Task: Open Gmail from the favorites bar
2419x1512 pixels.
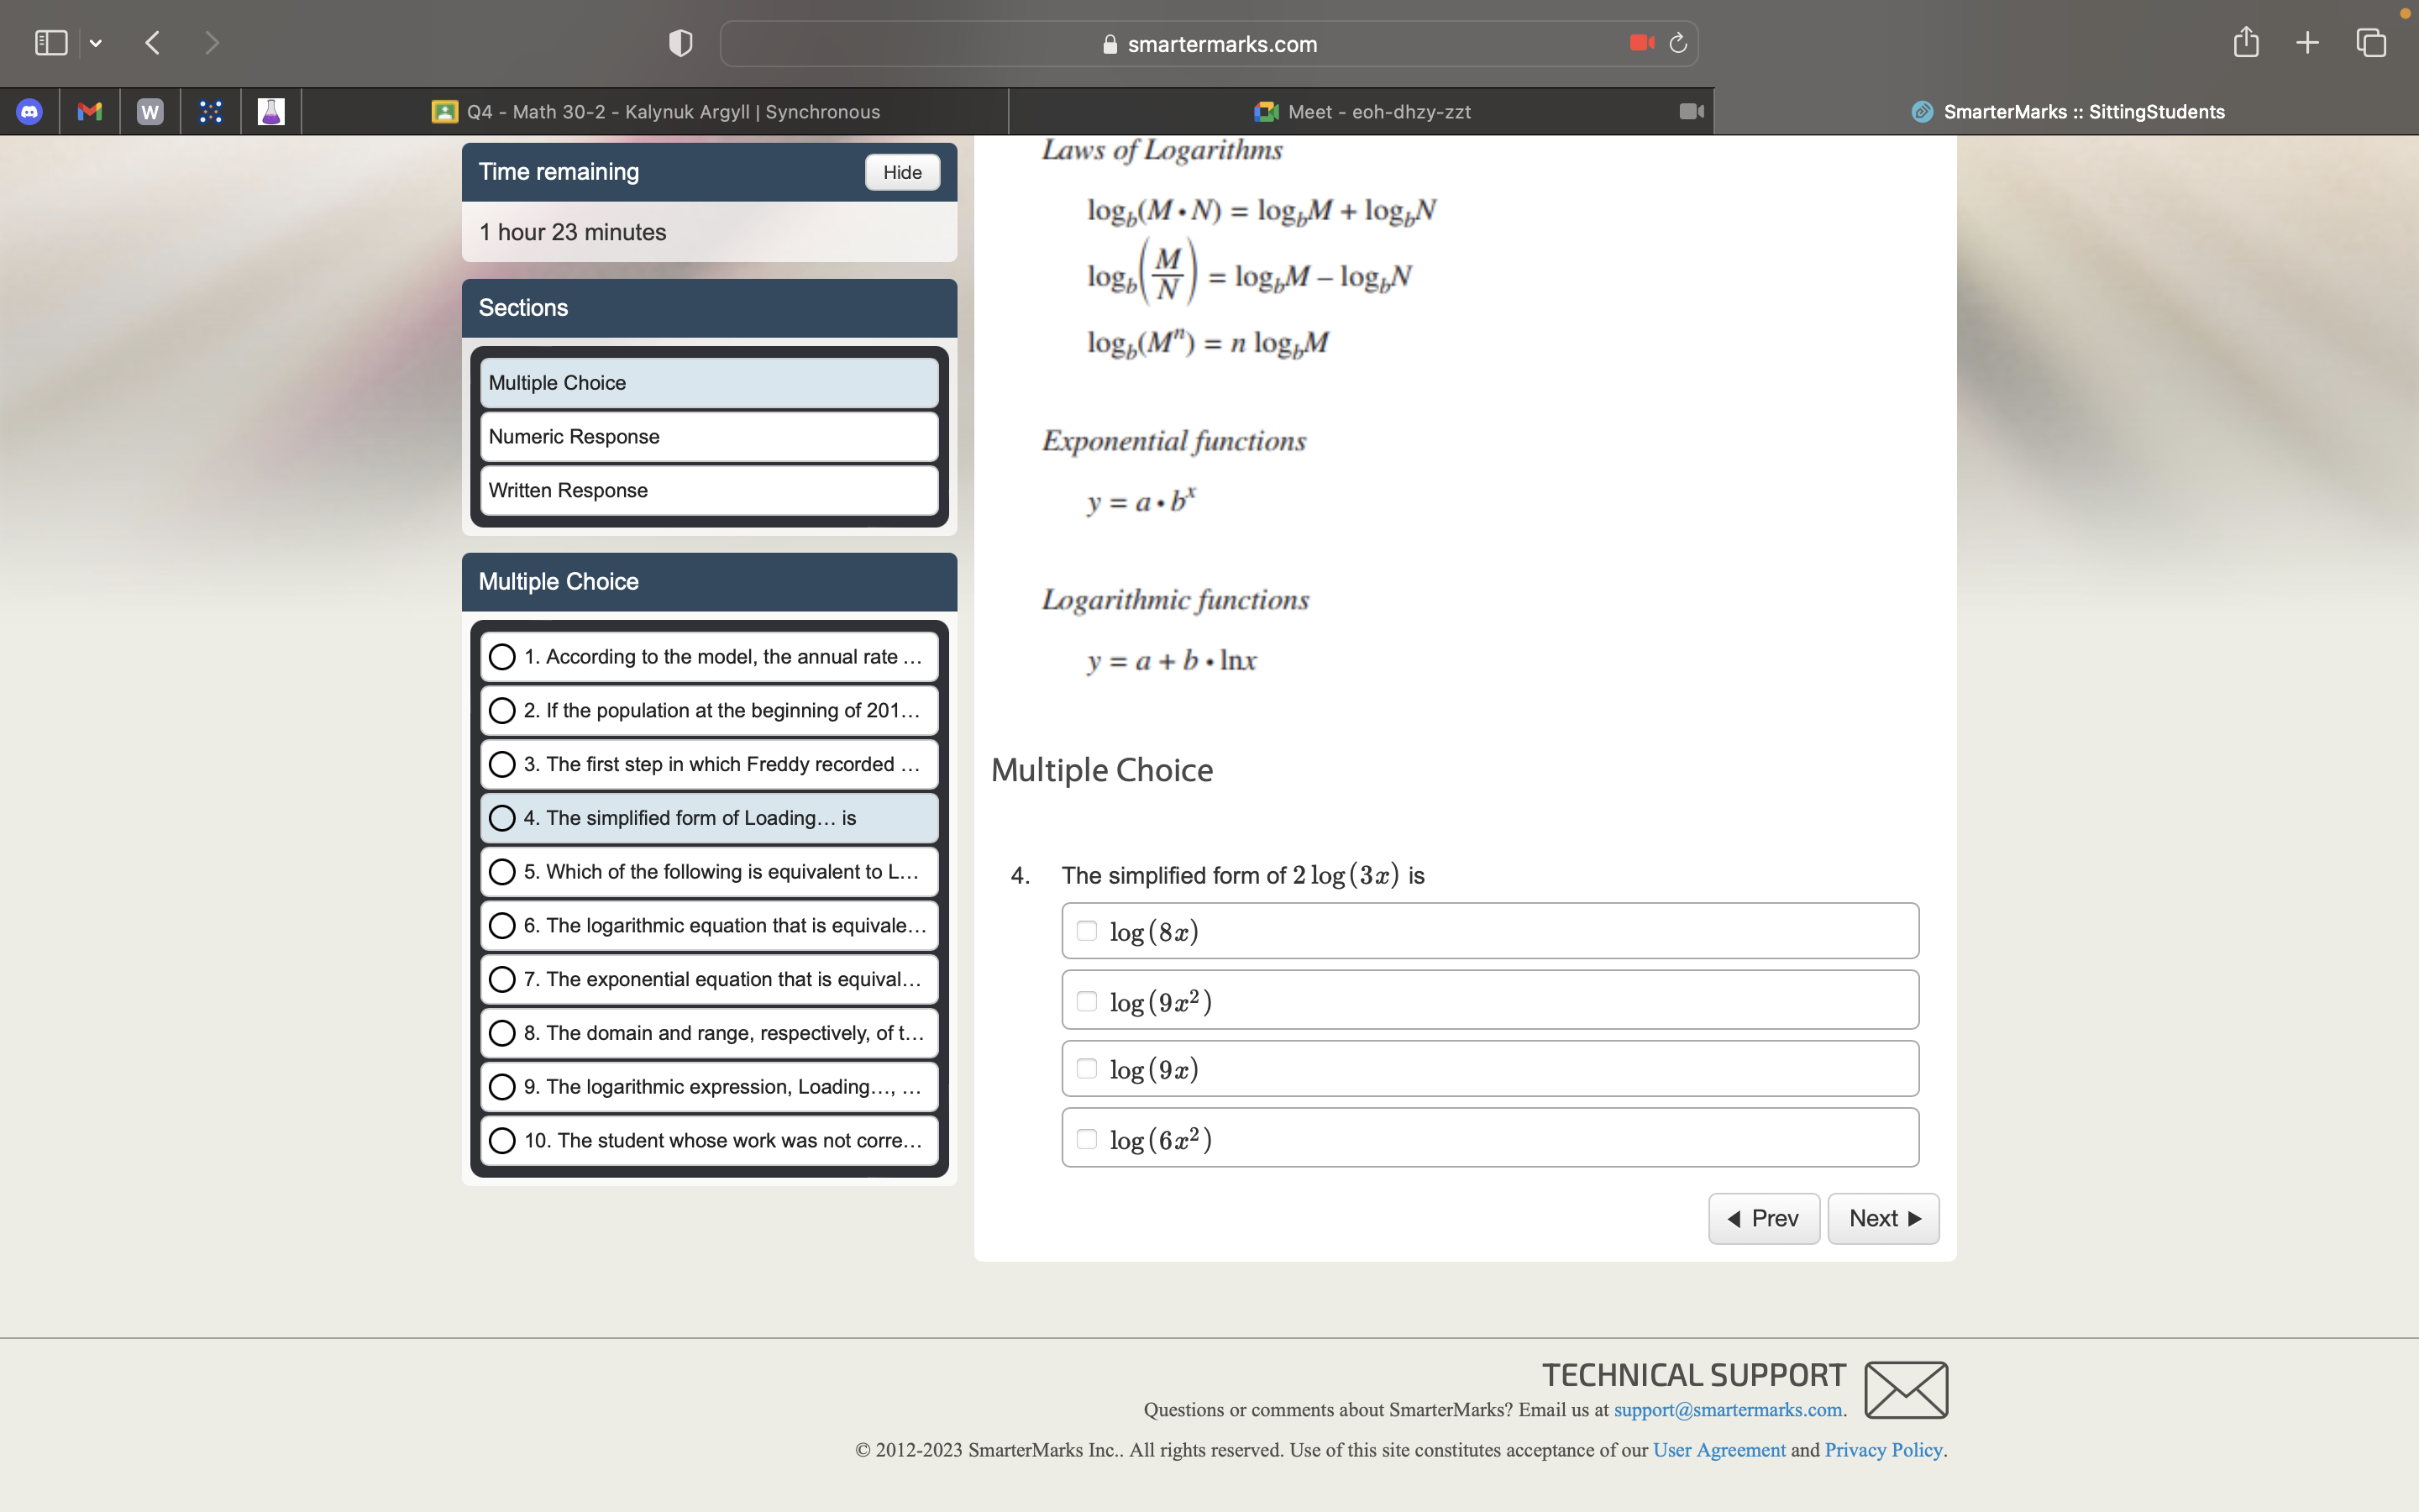Action: pyautogui.click(x=90, y=111)
